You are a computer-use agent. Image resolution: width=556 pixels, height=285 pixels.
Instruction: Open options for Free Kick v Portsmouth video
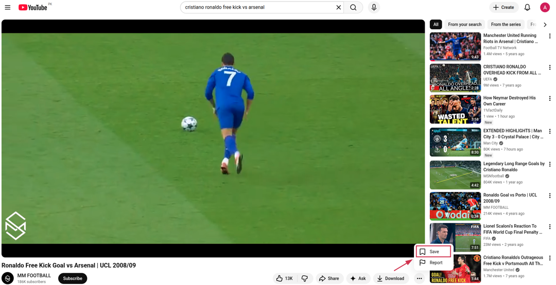tap(550, 258)
